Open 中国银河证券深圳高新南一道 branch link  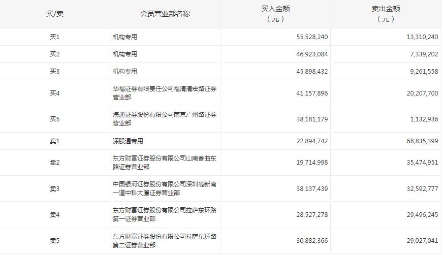point(164,188)
